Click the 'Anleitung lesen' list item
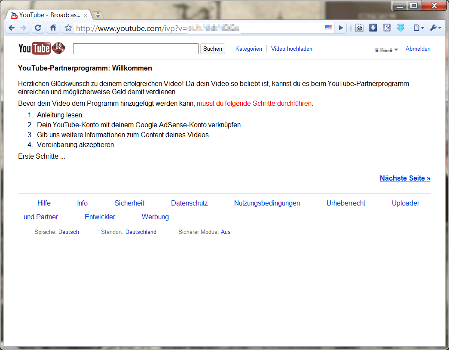Screen dimensions: 449x350 (60, 115)
